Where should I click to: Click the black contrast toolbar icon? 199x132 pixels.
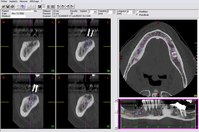pyautogui.click(x=39, y=6)
